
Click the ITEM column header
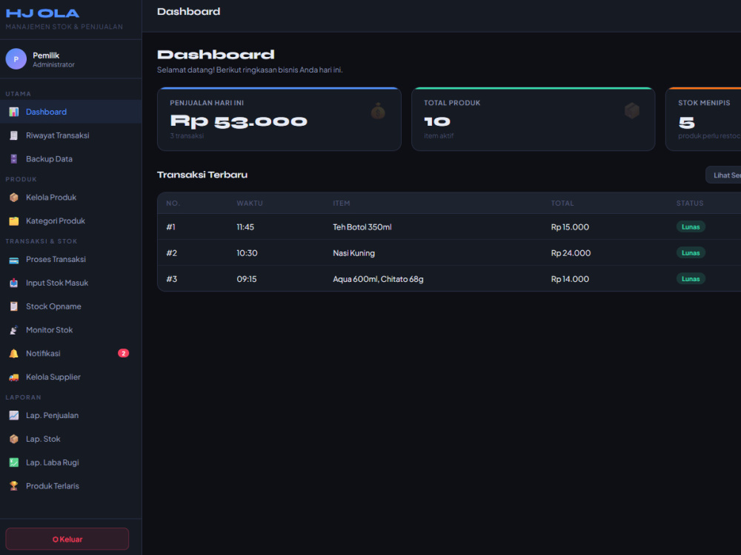pyautogui.click(x=341, y=203)
